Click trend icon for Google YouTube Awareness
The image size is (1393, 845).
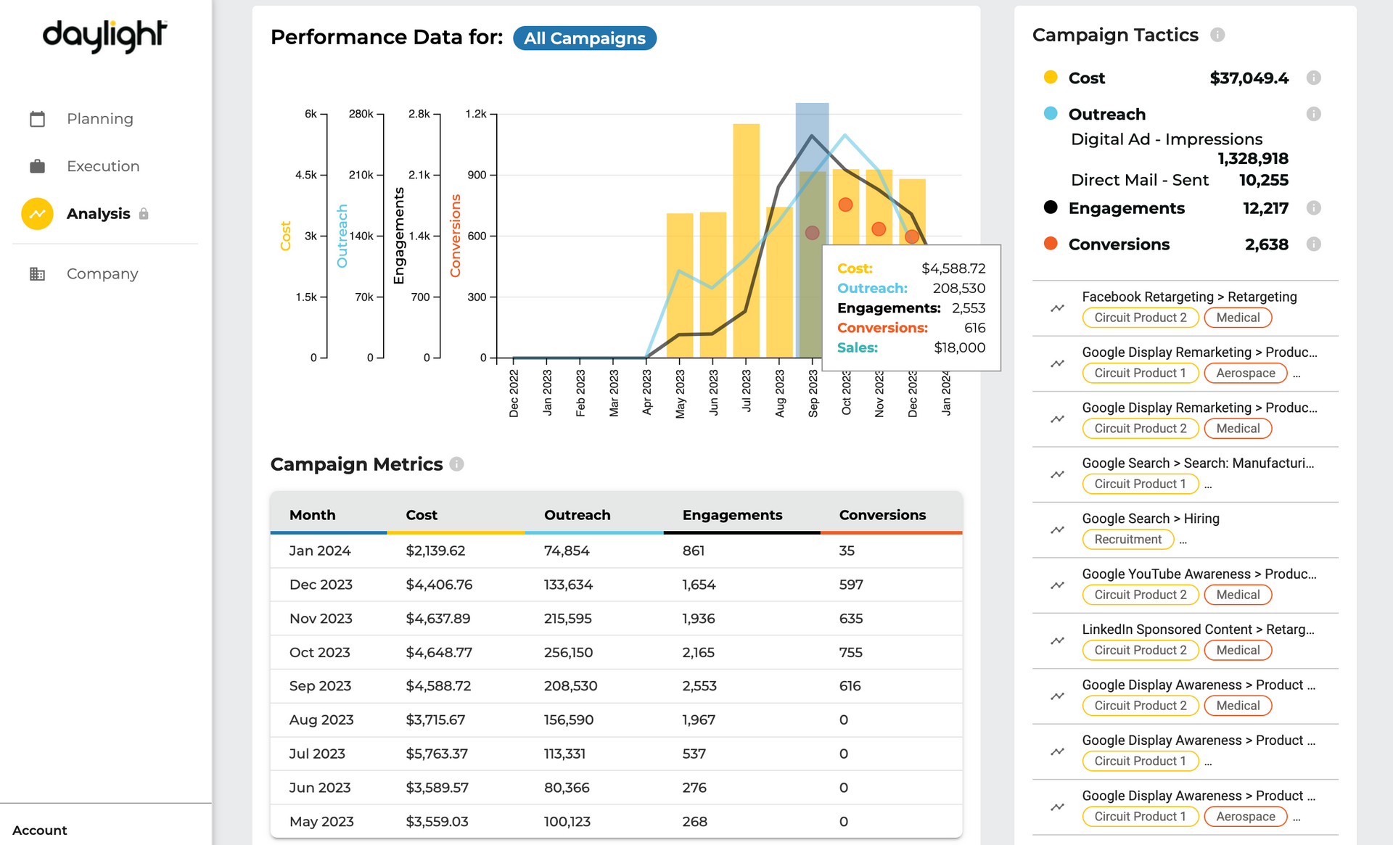(1058, 585)
